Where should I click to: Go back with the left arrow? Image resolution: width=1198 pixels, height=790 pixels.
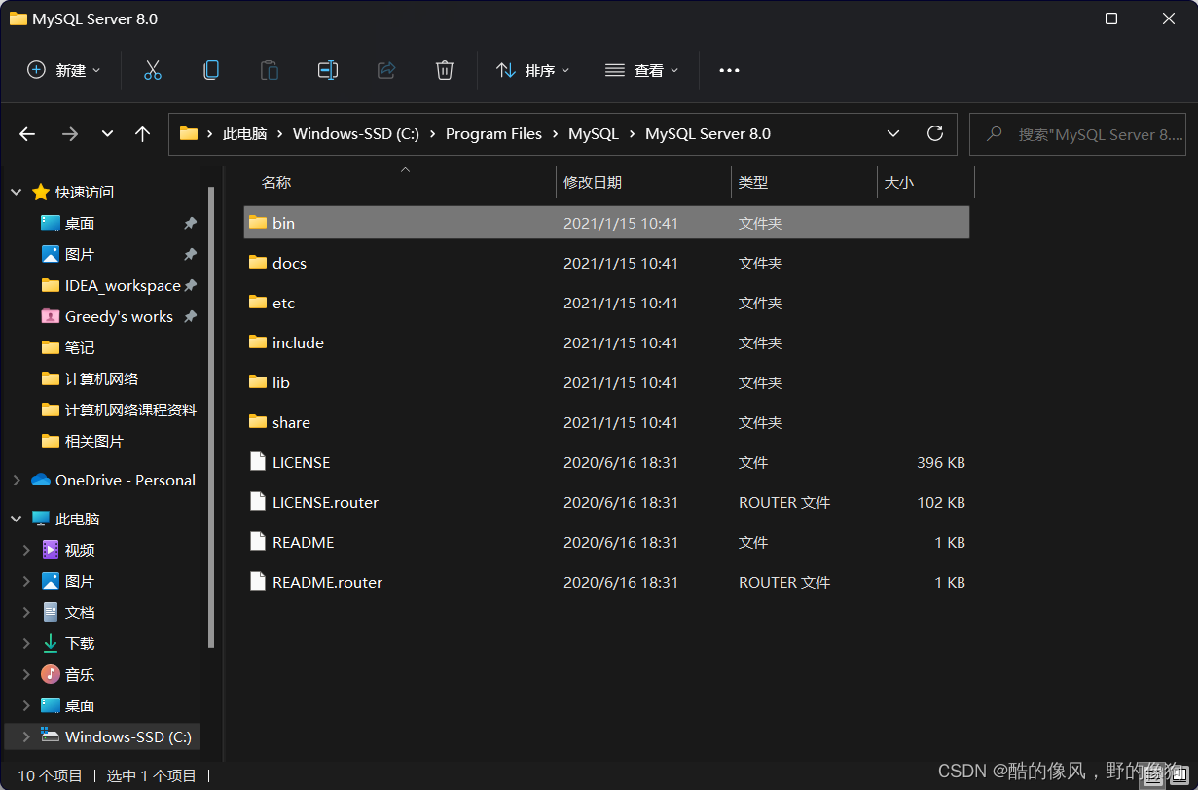[x=27, y=134]
